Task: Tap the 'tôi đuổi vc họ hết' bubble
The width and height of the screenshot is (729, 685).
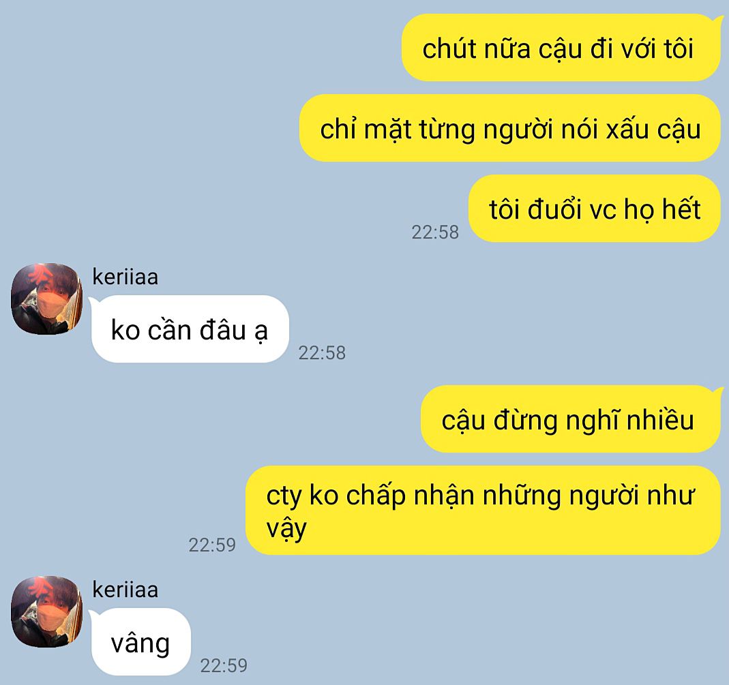Action: pos(595,208)
